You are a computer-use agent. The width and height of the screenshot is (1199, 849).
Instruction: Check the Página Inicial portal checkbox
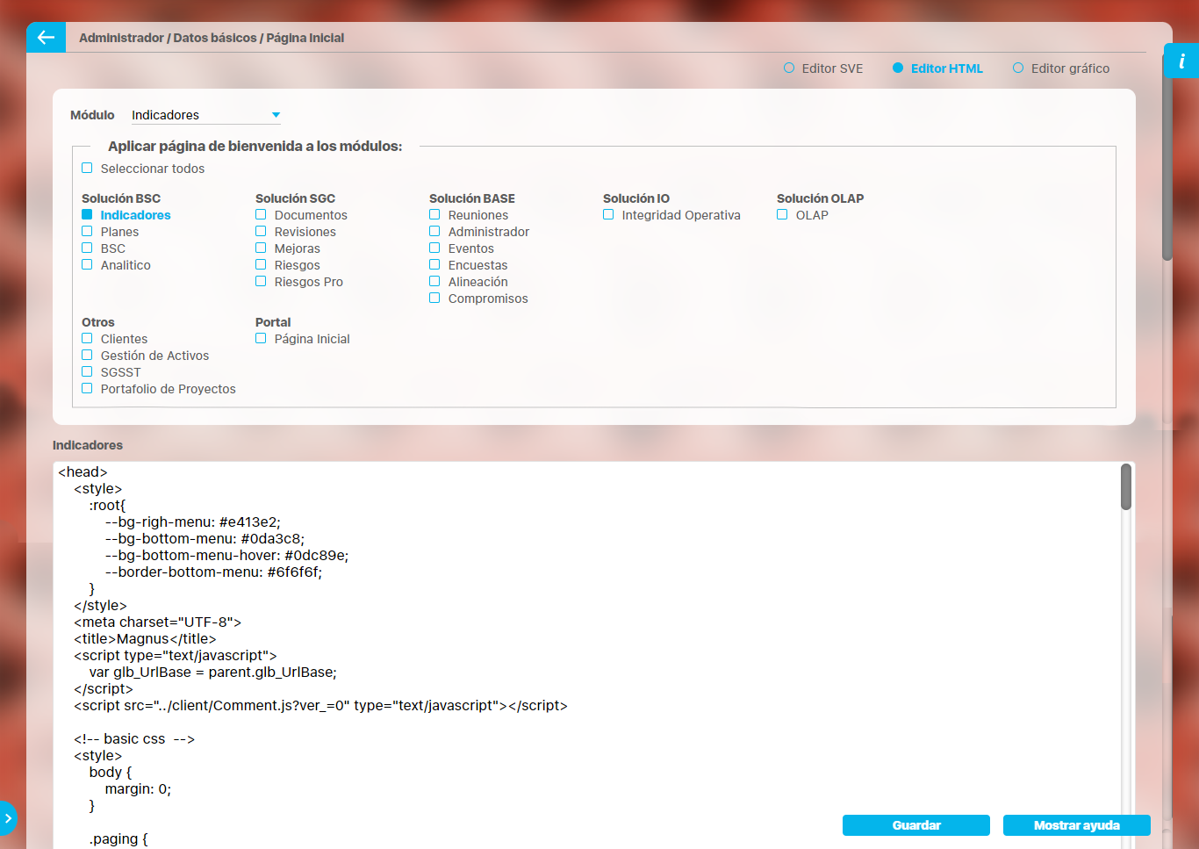[x=261, y=339]
